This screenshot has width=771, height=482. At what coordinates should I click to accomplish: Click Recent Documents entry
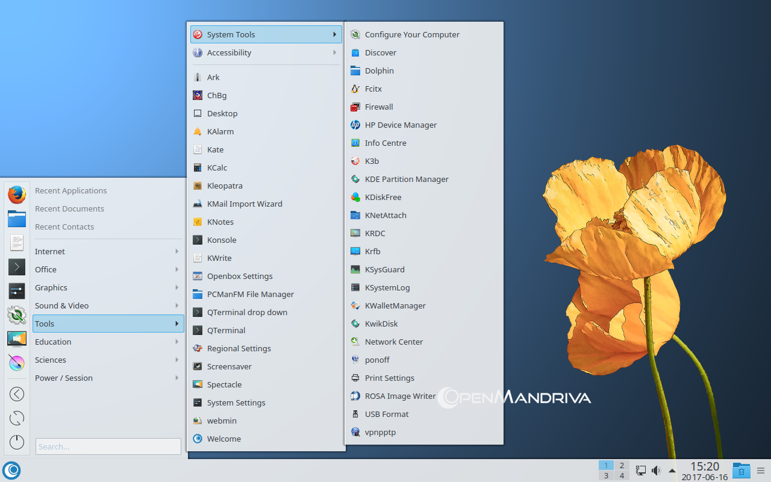click(69, 209)
